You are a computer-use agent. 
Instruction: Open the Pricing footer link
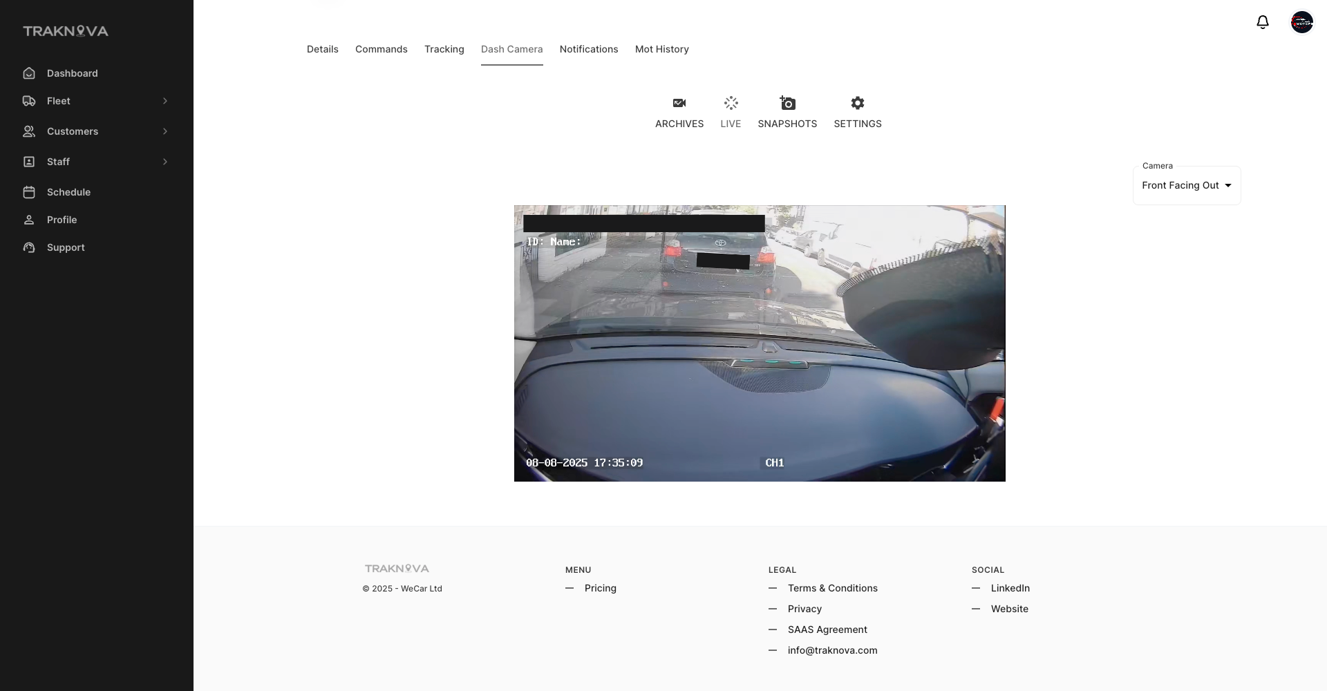click(601, 588)
